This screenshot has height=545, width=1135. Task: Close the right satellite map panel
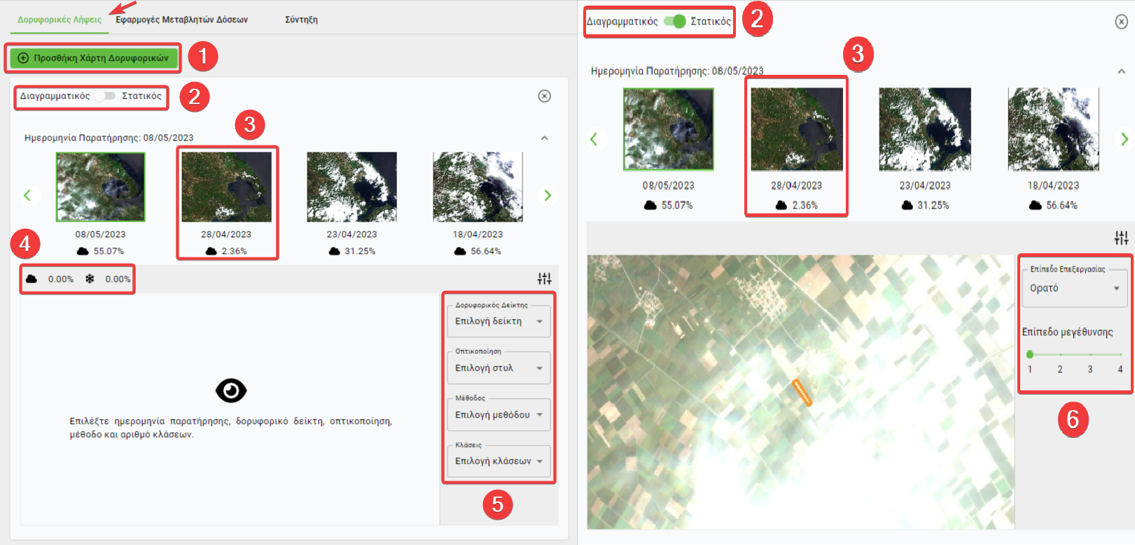pyautogui.click(x=1121, y=22)
